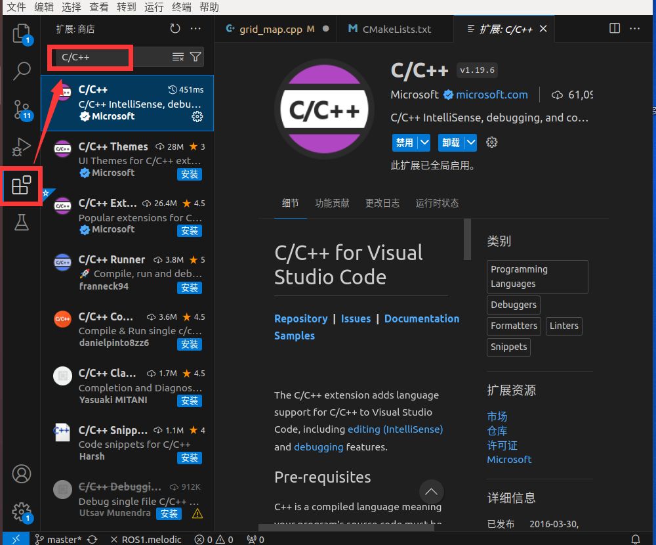Show errors and warnings count

coord(213,540)
